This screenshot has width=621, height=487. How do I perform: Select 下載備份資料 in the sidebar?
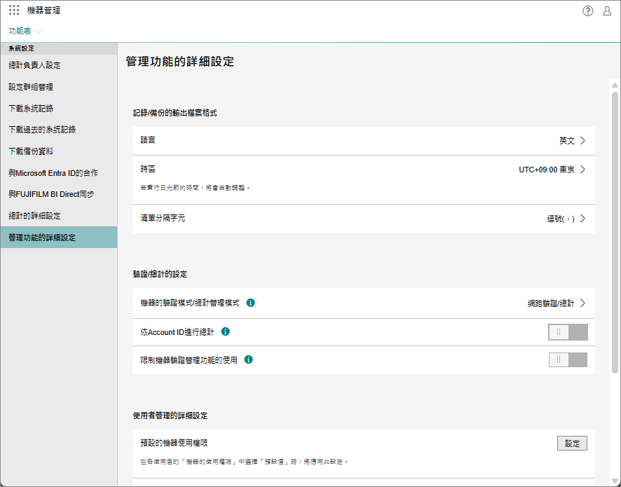(31, 151)
